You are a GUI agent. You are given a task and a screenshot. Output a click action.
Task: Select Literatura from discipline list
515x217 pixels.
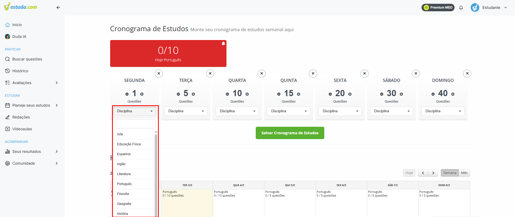tap(134, 174)
